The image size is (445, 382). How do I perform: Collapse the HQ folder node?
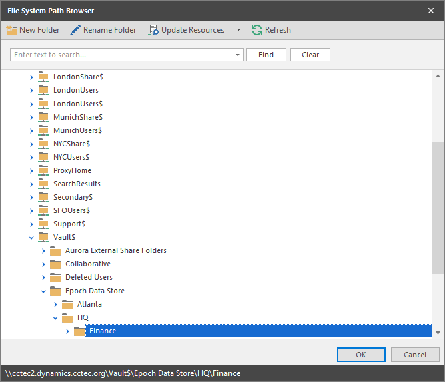pos(55,318)
